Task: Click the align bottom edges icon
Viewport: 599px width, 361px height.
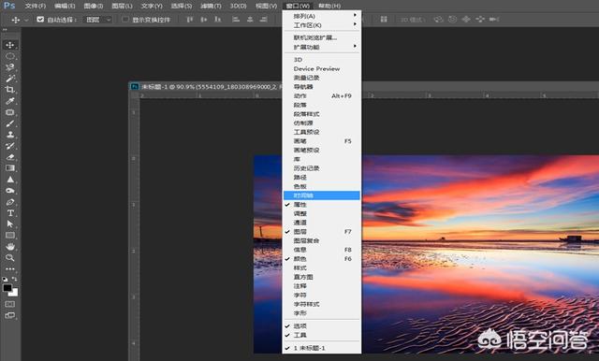Action: click(218, 19)
